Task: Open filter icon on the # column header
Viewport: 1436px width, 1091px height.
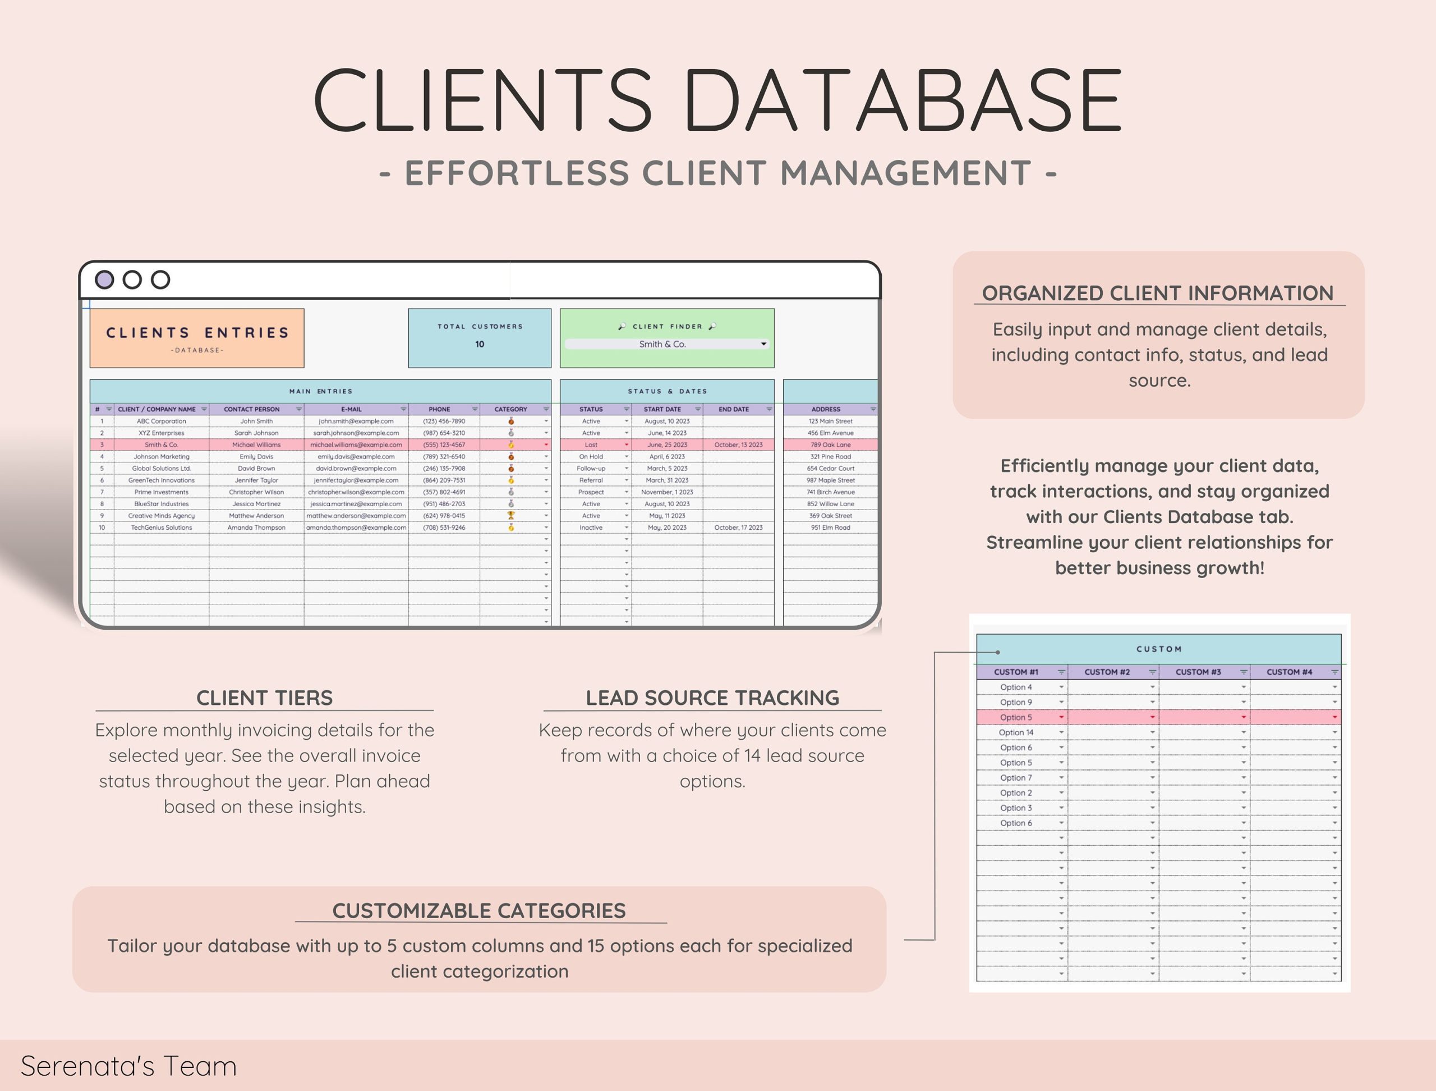Action: (109, 409)
